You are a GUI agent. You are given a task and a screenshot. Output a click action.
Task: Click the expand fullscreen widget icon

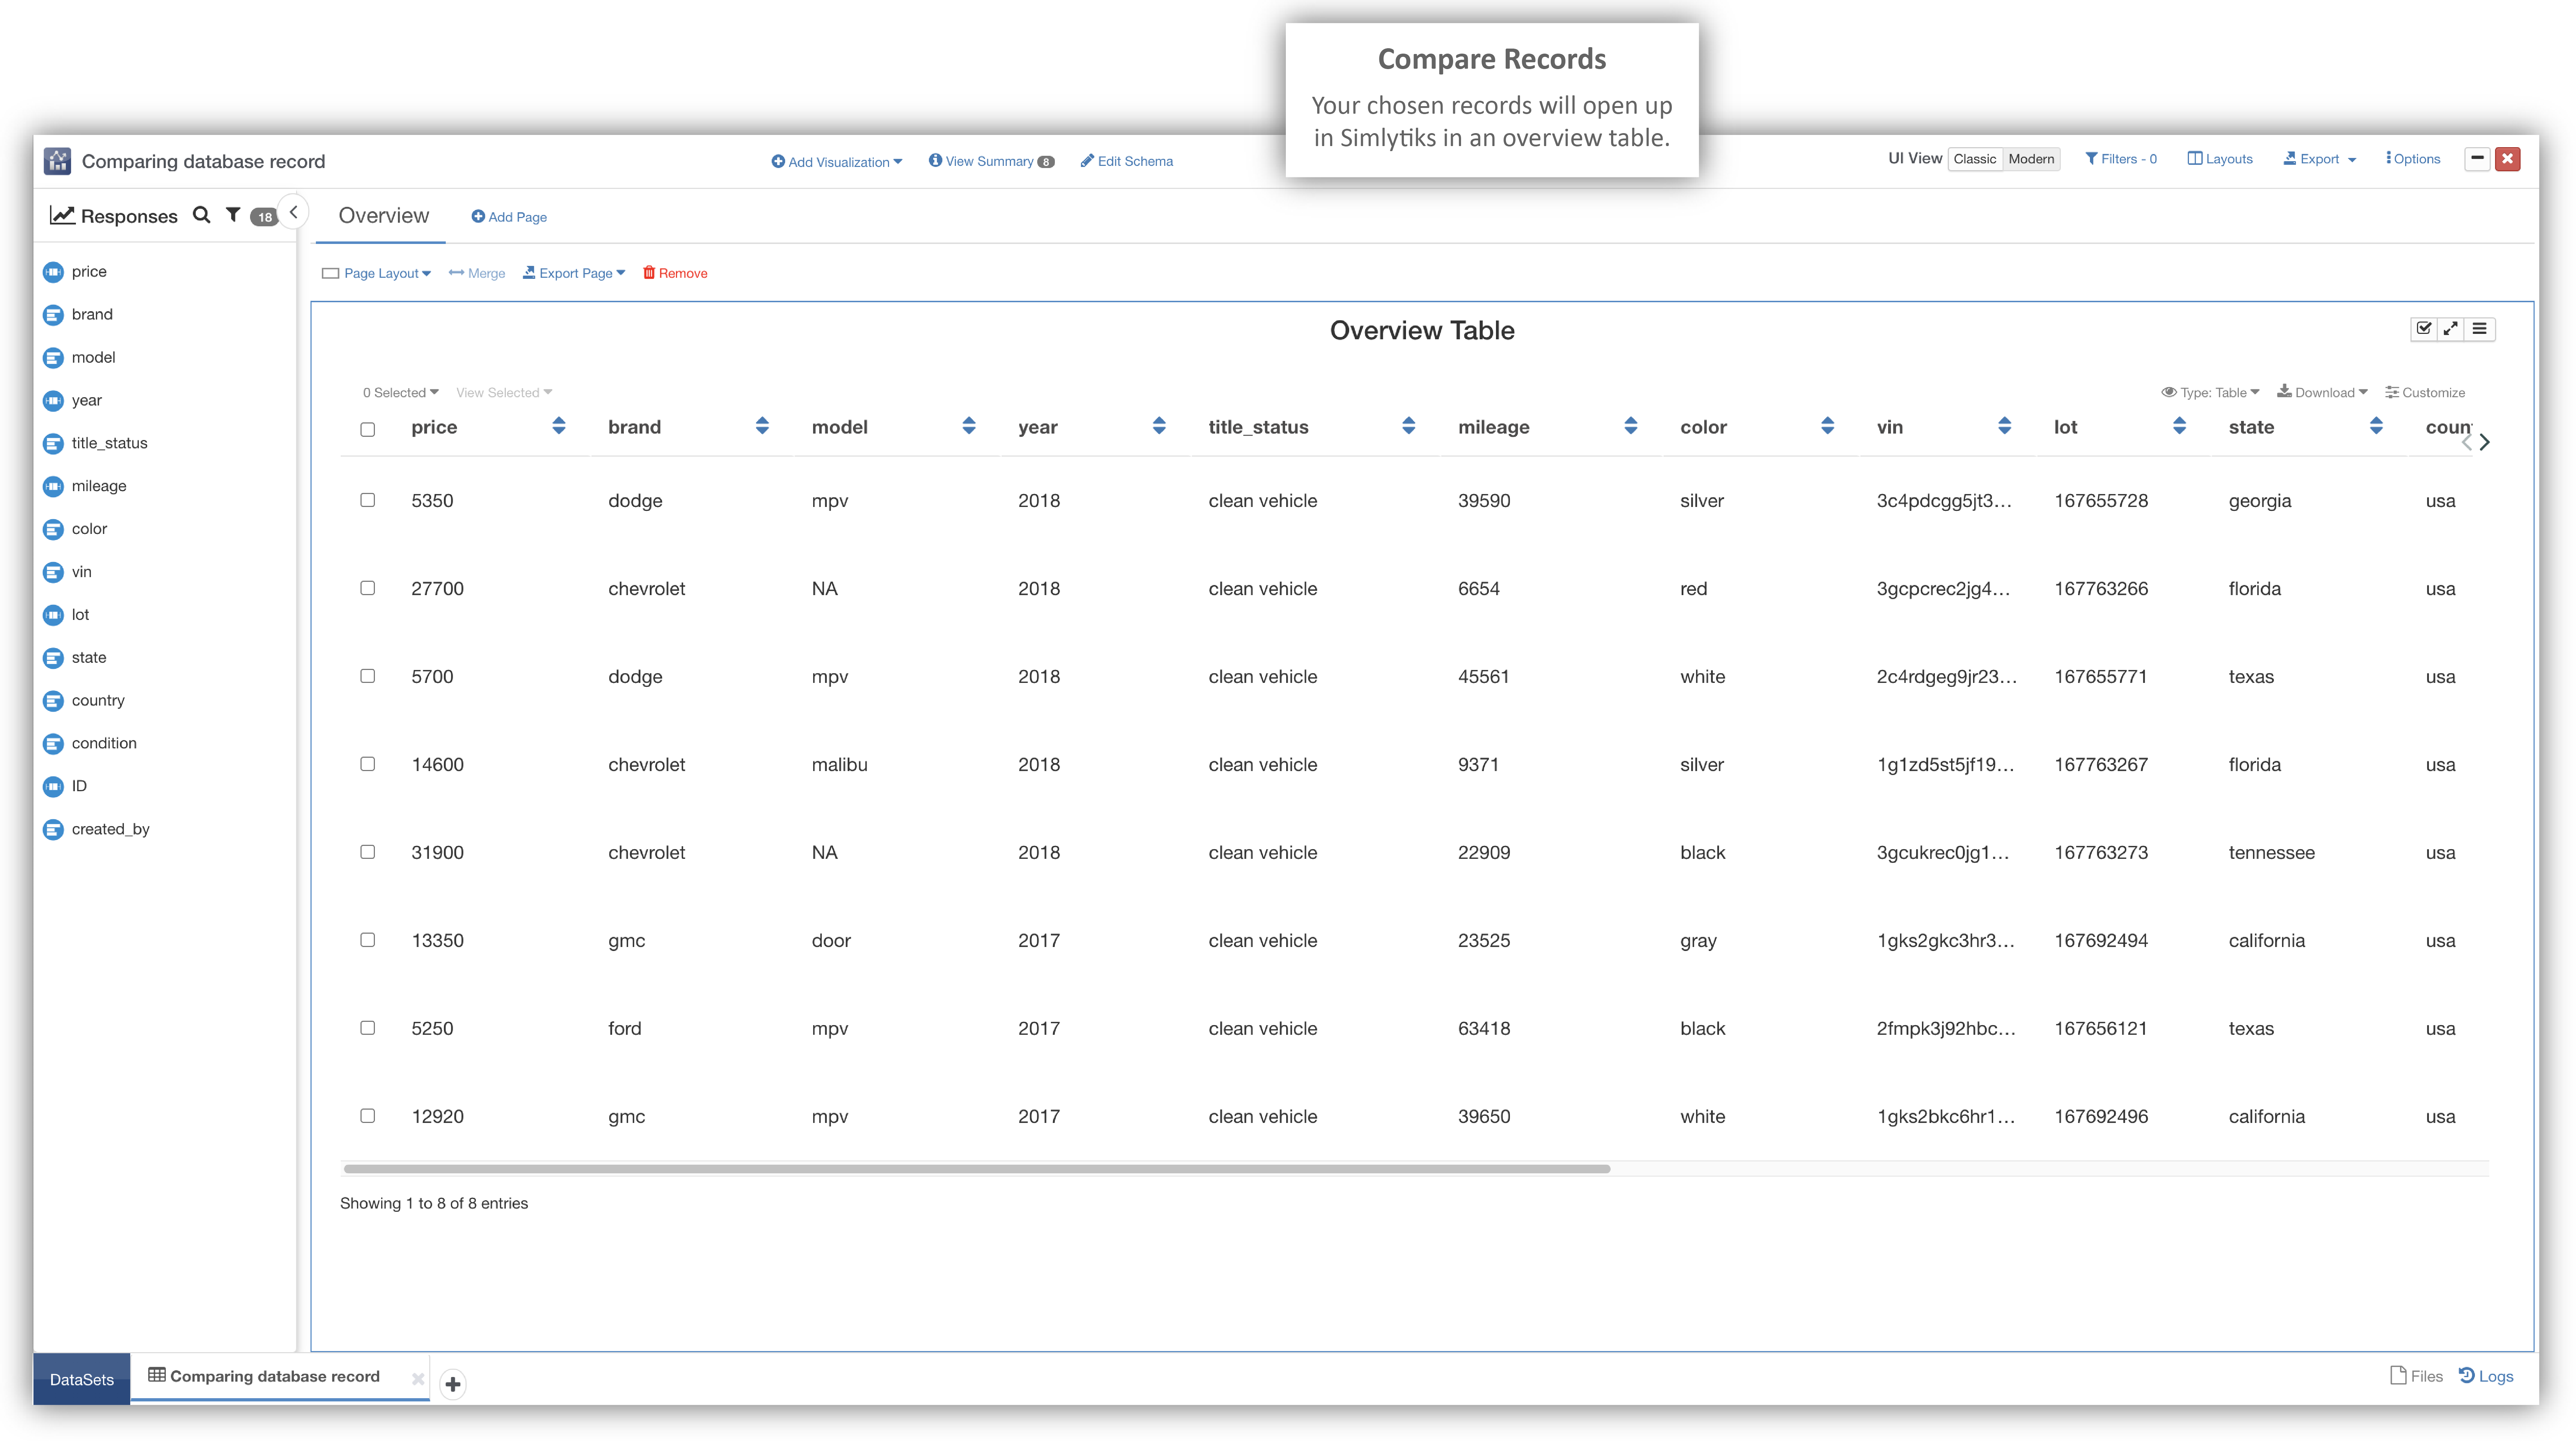point(2451,329)
